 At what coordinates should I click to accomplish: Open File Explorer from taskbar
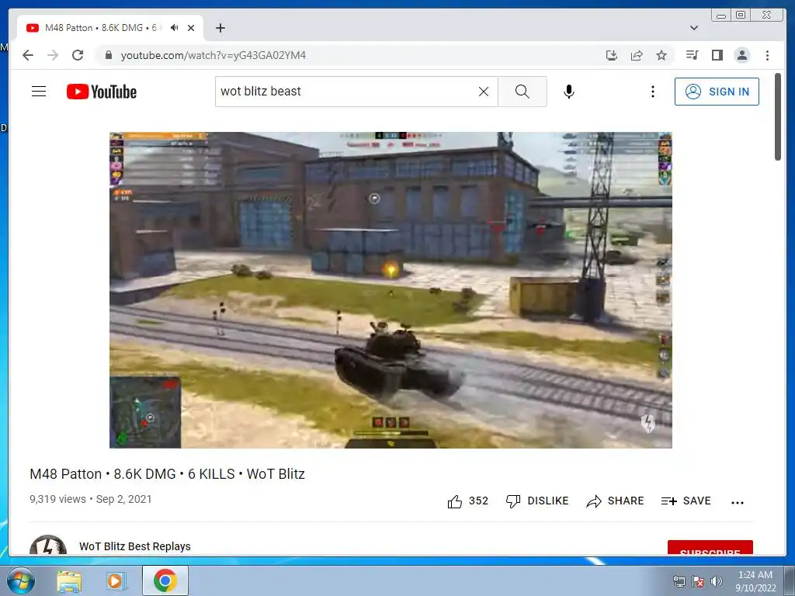pyautogui.click(x=69, y=581)
